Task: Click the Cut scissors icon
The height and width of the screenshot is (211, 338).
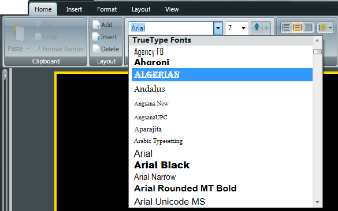Action: click(x=38, y=24)
